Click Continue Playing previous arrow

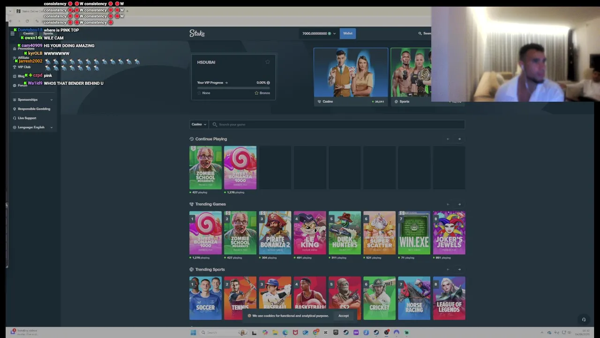click(x=448, y=139)
